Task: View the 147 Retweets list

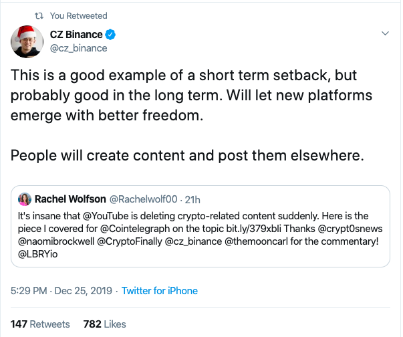Action: (x=40, y=324)
